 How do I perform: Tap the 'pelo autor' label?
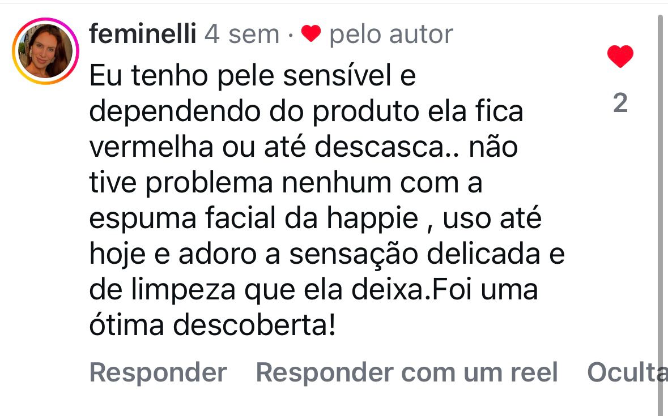pyautogui.click(x=391, y=35)
